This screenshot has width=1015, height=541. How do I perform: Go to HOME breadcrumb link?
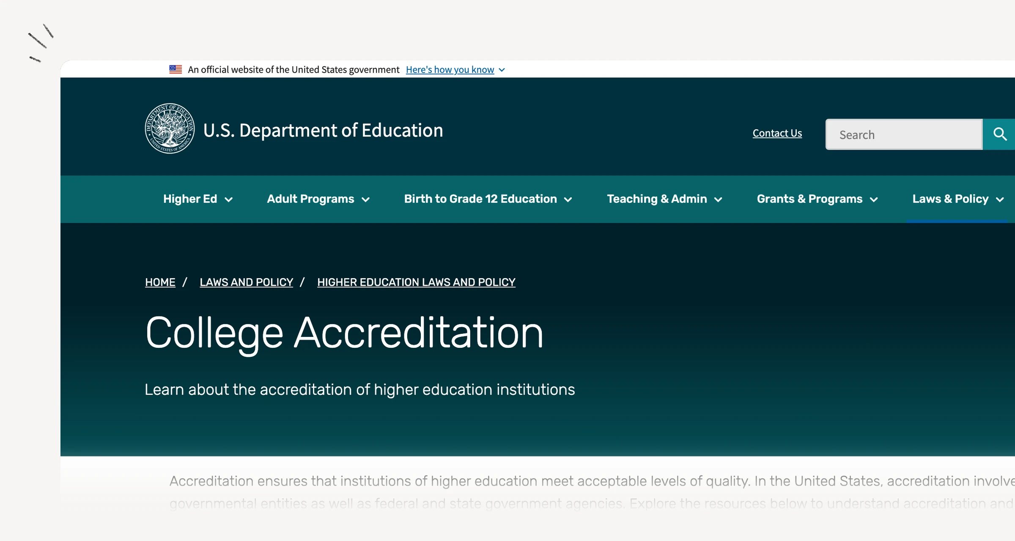click(160, 282)
